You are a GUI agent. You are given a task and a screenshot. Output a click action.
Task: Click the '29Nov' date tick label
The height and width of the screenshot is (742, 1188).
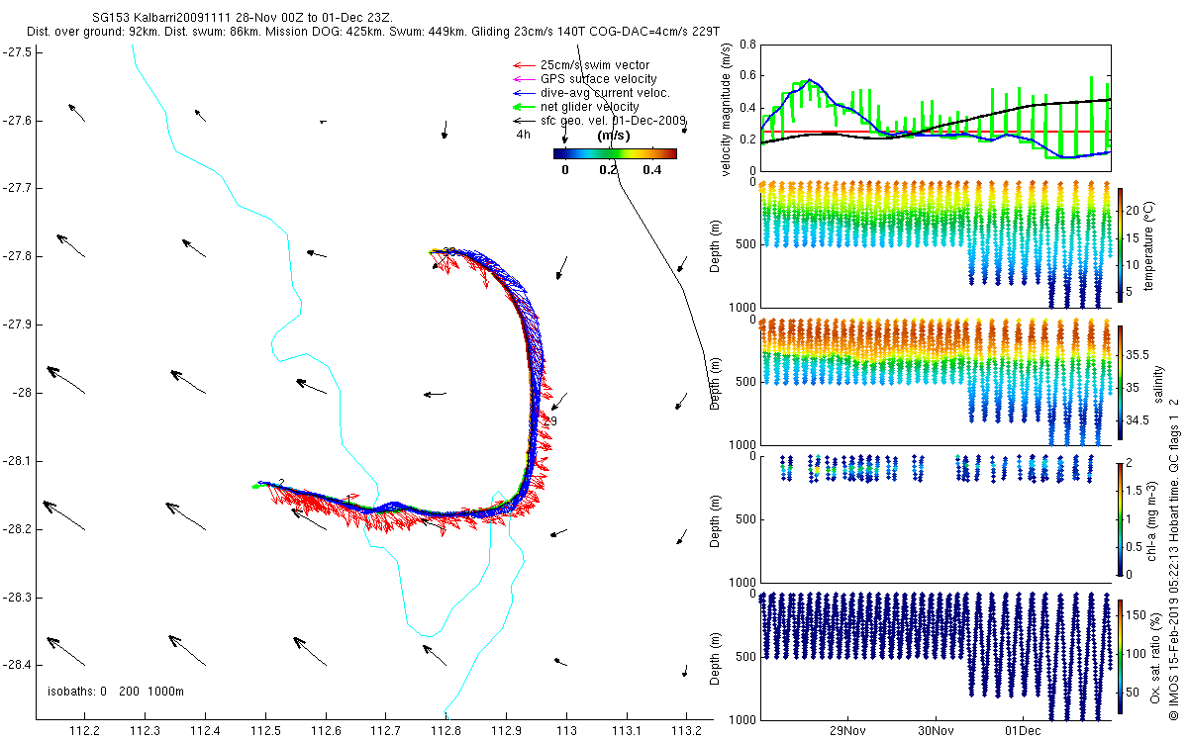pyautogui.click(x=847, y=731)
